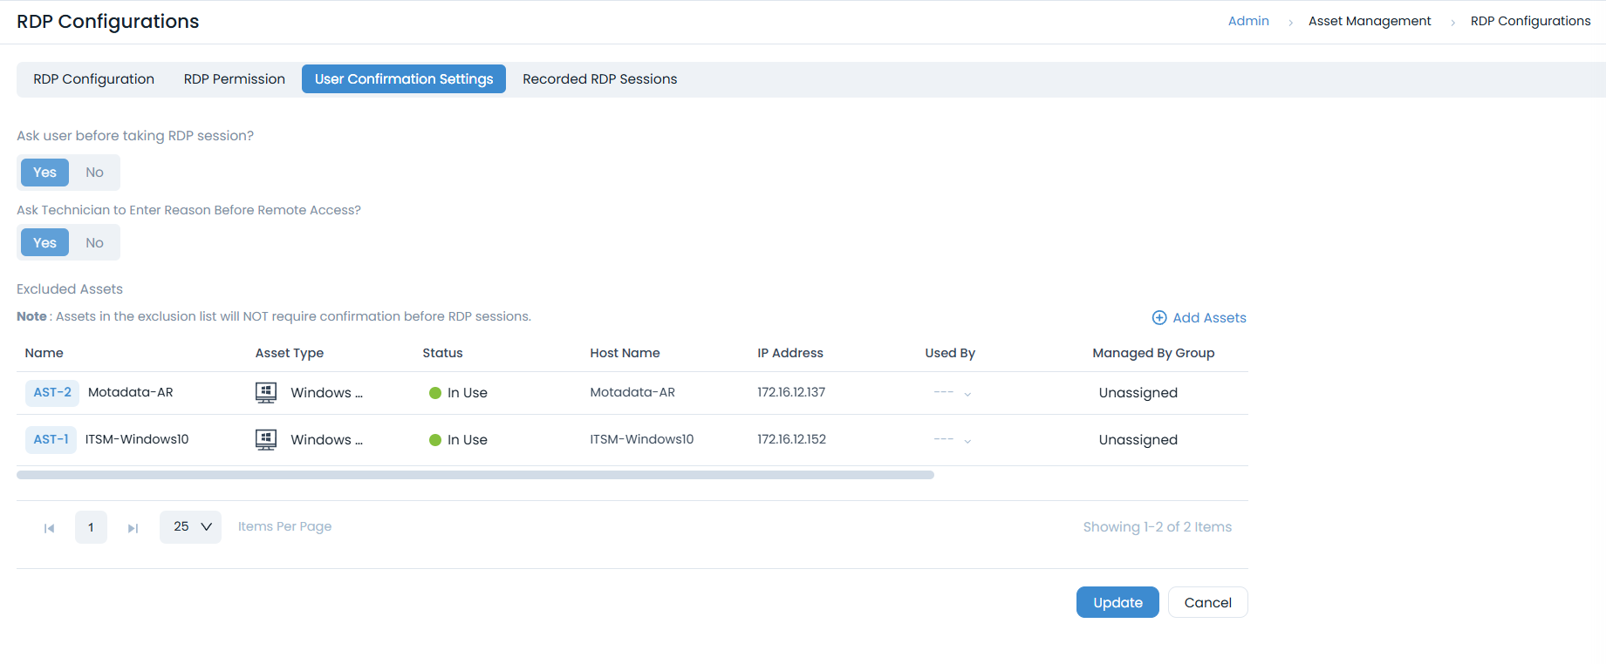
Task: Click the Windows asset icon for ITSM-Windows10
Action: (266, 440)
